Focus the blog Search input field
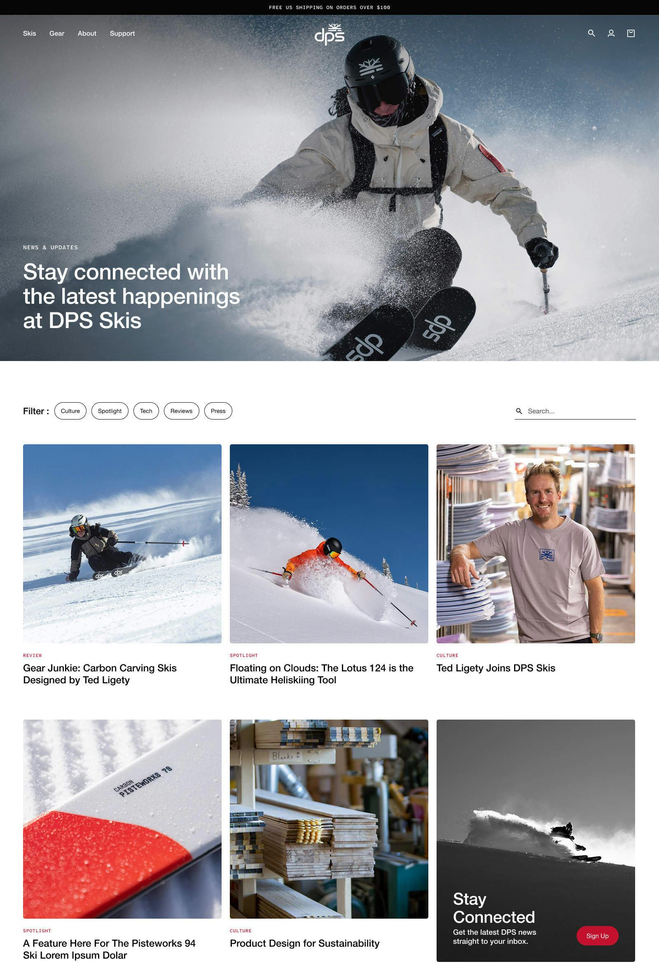Viewport: 659px width, 978px height. click(580, 411)
